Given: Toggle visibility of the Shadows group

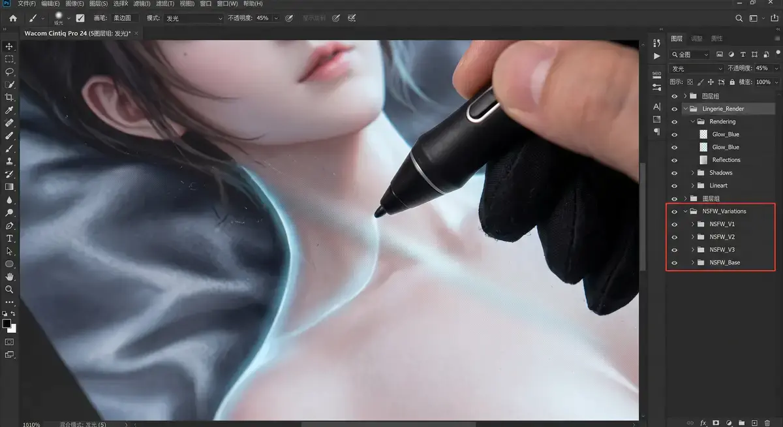Looking at the screenshot, I should coord(675,173).
